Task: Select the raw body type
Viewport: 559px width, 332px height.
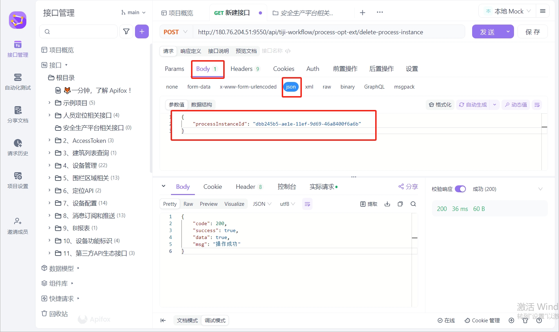Action: click(327, 87)
